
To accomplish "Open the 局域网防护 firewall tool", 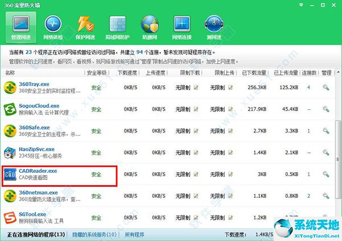I will (x=117, y=27).
